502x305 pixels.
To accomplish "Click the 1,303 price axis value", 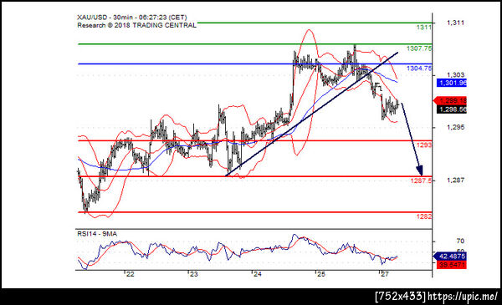I will [x=455, y=75].
